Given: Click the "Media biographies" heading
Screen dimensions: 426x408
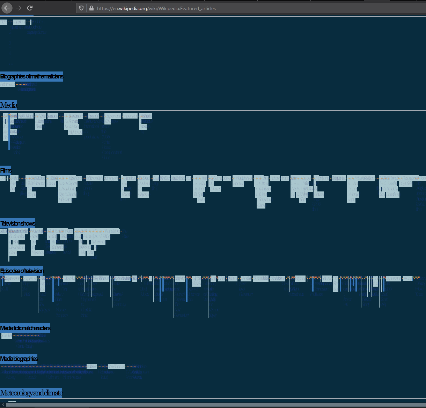Looking at the screenshot, I should 19,359.
